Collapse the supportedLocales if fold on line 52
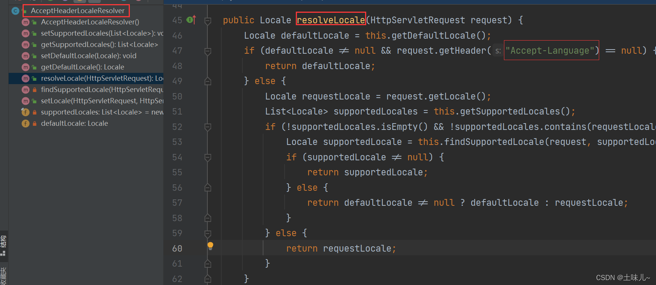This screenshot has height=285, width=656. 208,127
